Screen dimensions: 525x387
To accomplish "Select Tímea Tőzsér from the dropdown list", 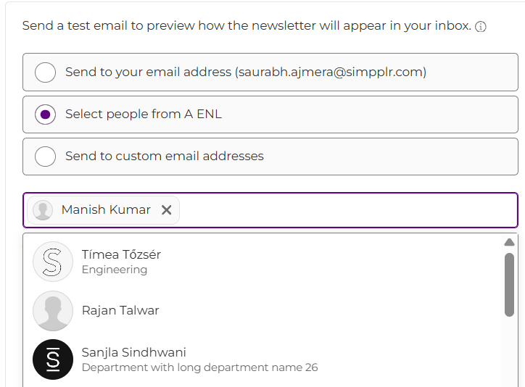I will (x=121, y=255).
